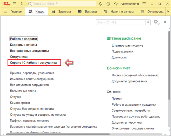Switch to the Зарплата section
This screenshot has width=171, height=137.
click(61, 12)
